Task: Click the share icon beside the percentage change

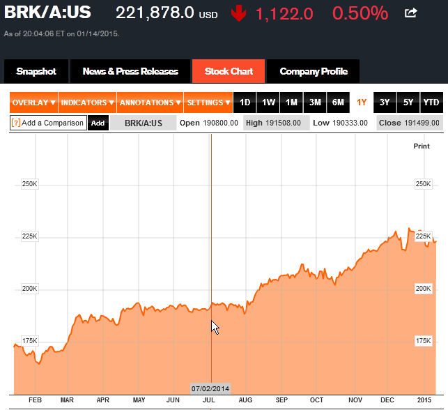Action: [410, 13]
